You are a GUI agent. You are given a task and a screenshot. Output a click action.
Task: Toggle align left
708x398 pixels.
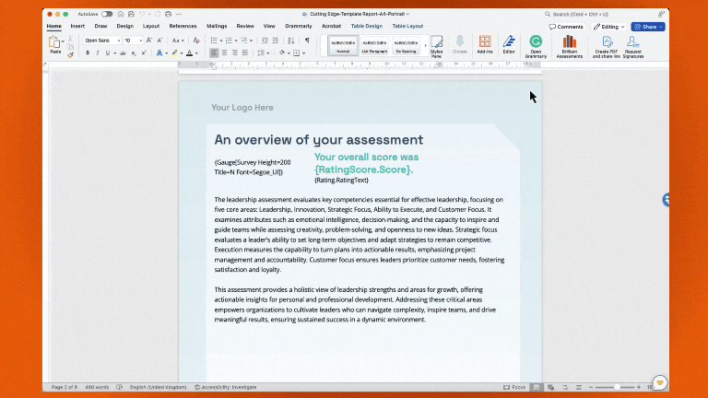coord(214,53)
